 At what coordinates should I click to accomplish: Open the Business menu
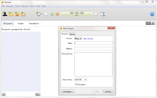(10, 6)
